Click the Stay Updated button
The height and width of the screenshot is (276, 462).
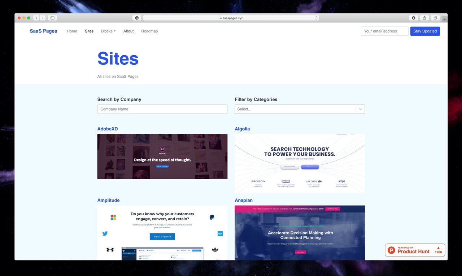click(x=425, y=31)
